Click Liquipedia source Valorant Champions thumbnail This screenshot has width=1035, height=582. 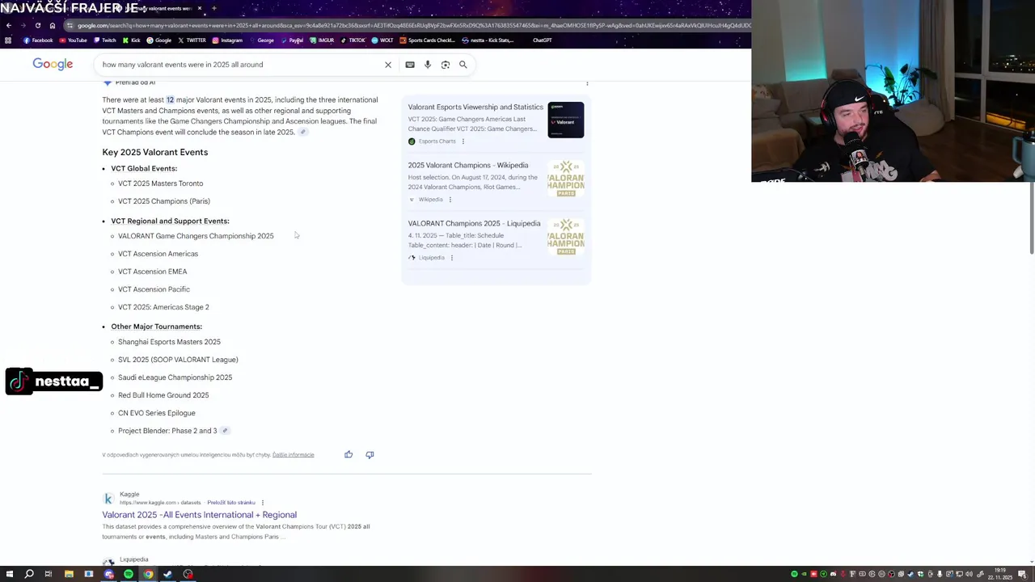pos(566,236)
